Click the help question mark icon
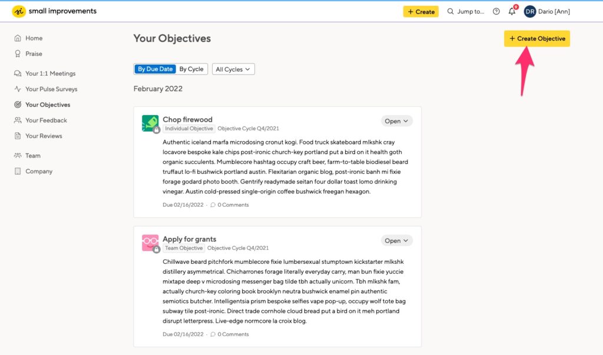 [496, 12]
